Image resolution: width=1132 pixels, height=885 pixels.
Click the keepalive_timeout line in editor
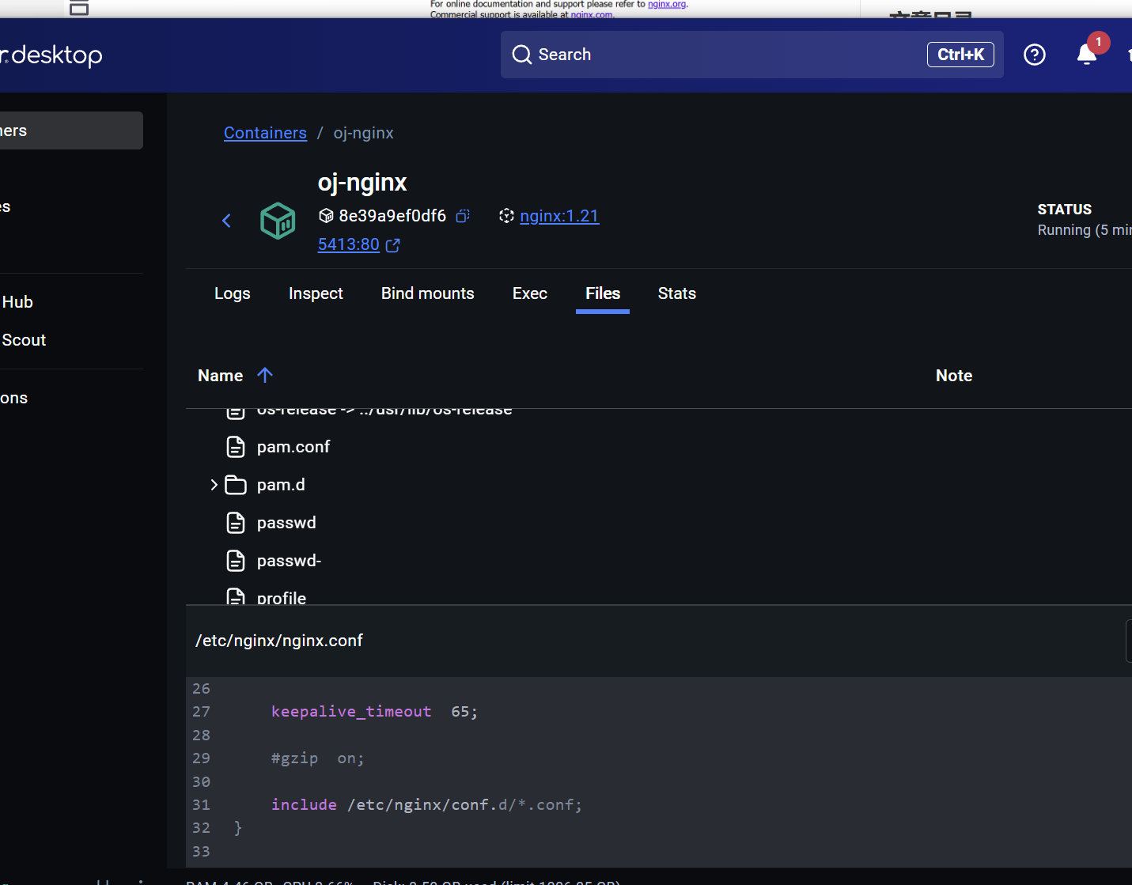coord(374,712)
